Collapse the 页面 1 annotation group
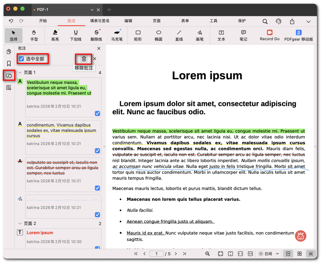This screenshot has height=263, width=321. [20, 73]
